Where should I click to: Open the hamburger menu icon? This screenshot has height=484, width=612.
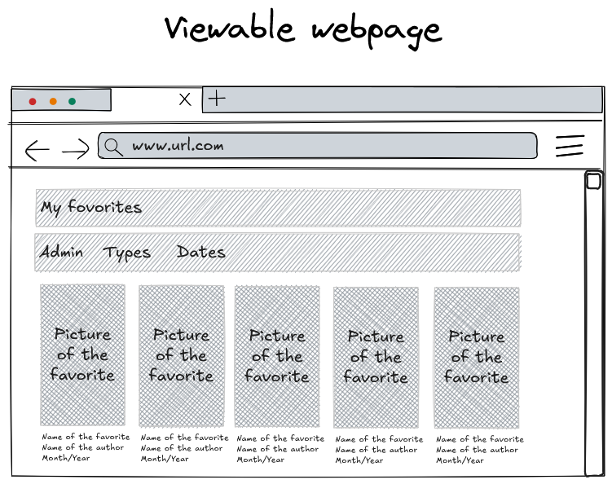pyautogui.click(x=570, y=146)
